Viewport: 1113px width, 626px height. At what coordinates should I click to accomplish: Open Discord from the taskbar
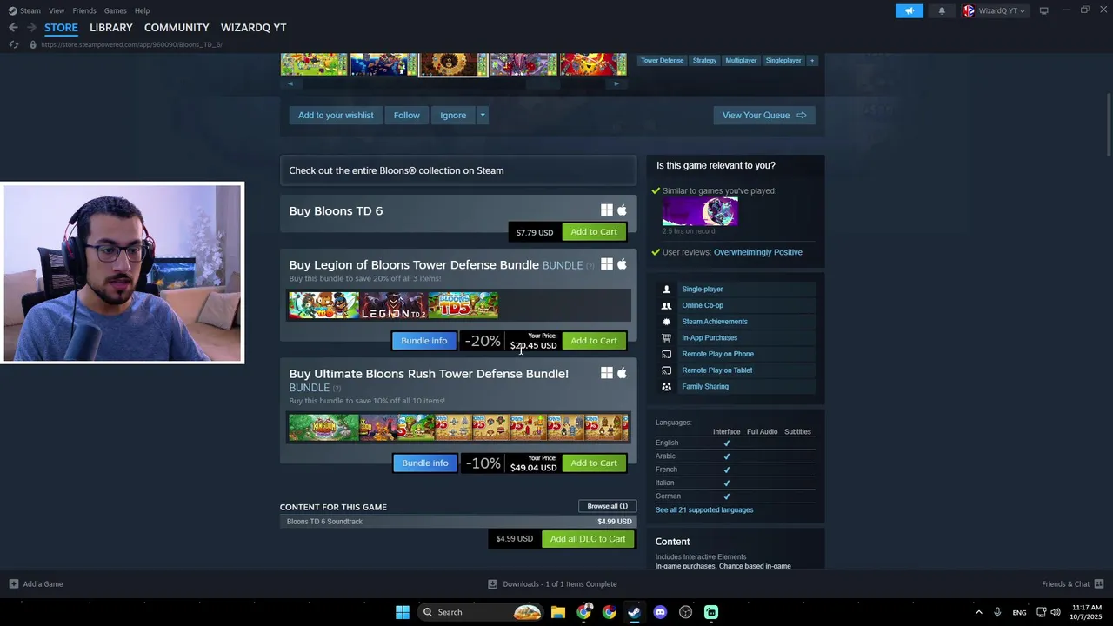660,612
